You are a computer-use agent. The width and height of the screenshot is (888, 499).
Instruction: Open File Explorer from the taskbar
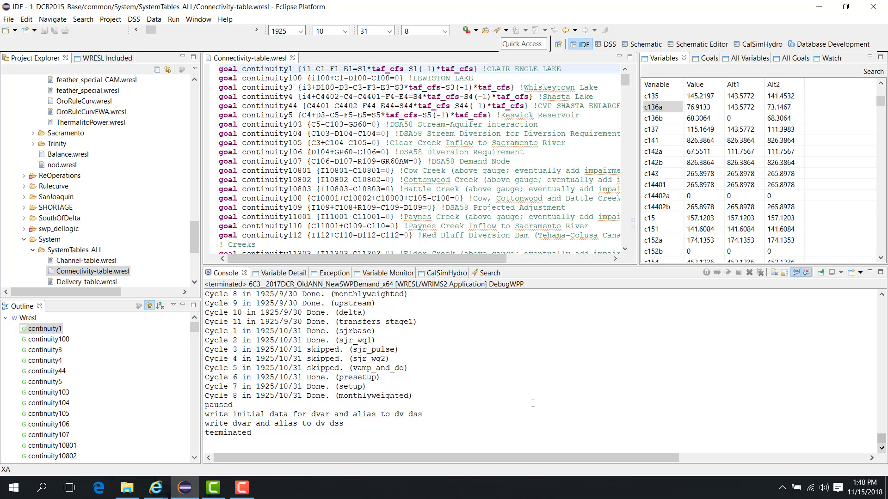127,487
